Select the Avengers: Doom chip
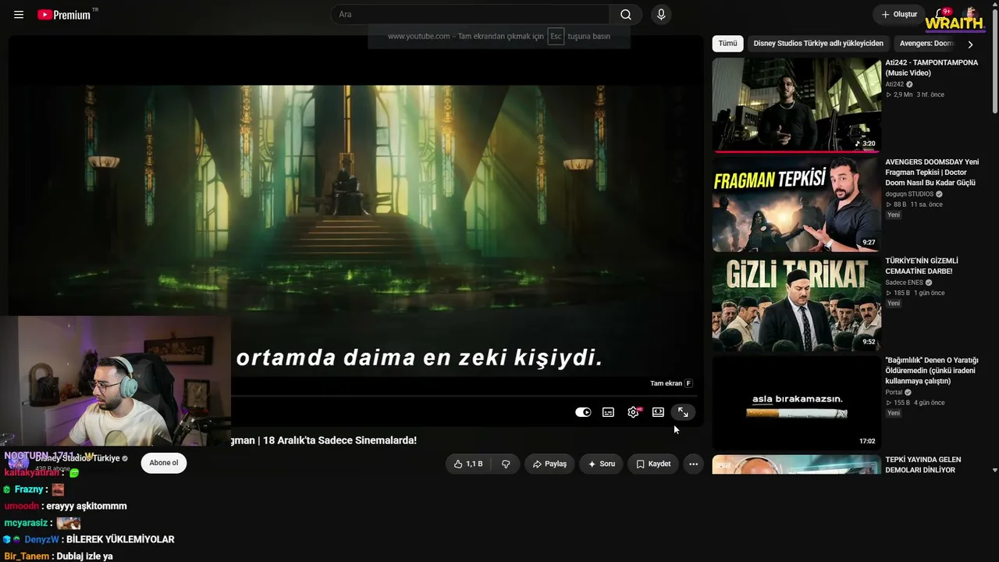Viewport: 999px width, 562px height. coord(927,44)
